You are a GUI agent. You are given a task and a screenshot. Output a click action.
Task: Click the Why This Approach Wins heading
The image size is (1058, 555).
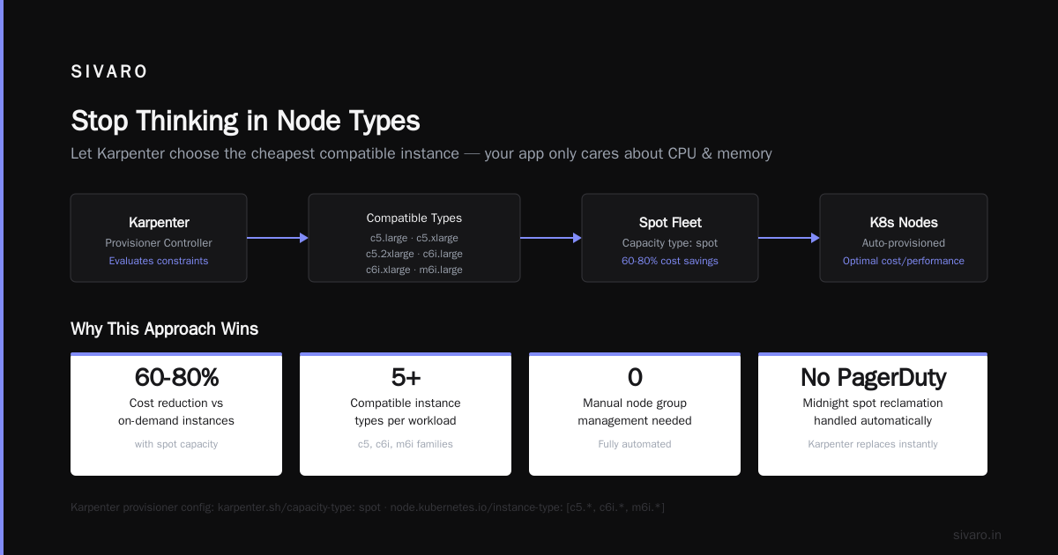pos(164,329)
